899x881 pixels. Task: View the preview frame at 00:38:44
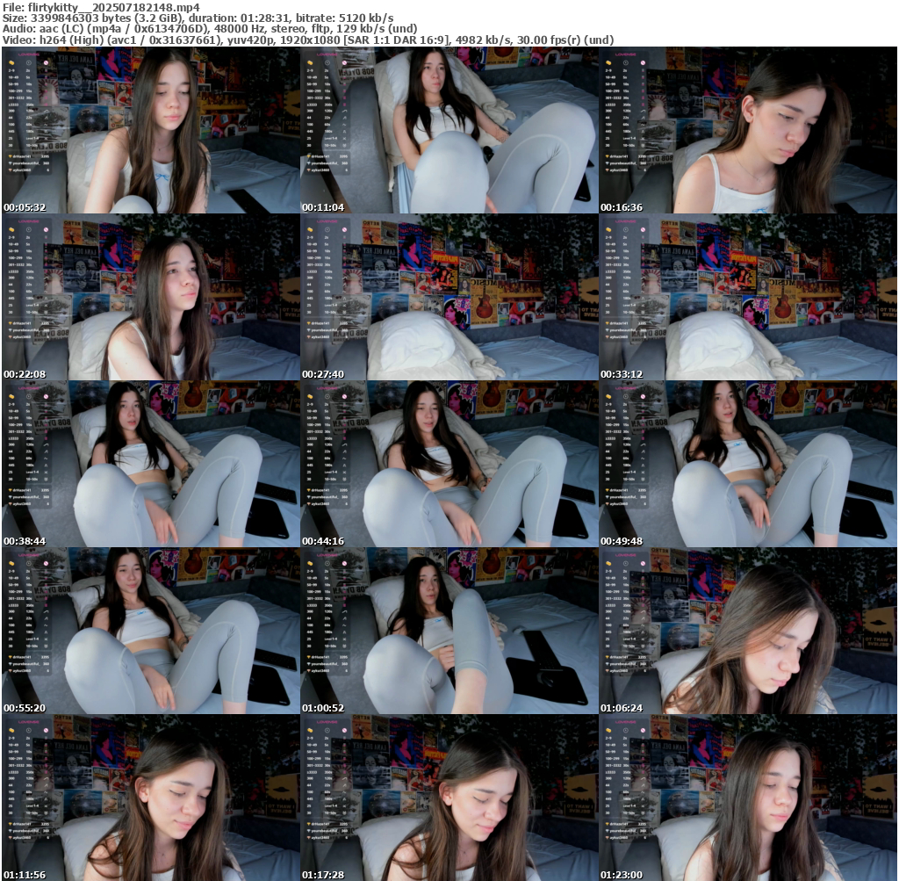[x=151, y=464]
